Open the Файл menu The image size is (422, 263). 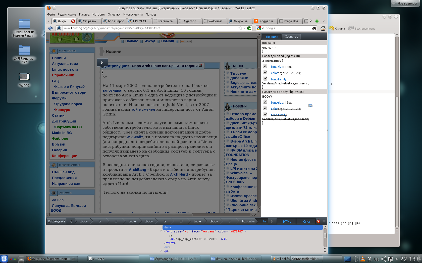[51, 15]
